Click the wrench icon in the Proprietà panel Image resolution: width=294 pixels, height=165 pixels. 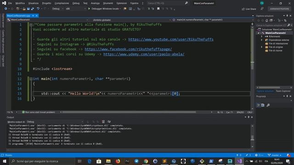click(x=268, y=105)
